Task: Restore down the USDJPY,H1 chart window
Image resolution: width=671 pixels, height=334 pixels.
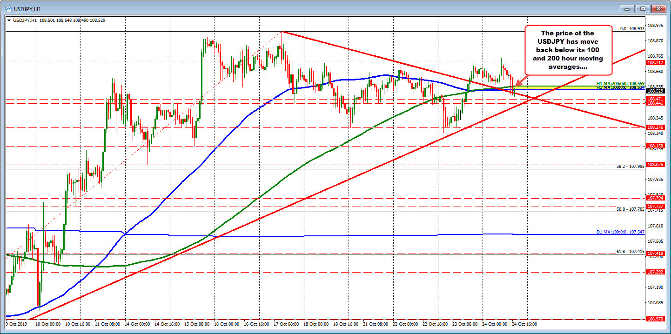Action: pos(644,8)
